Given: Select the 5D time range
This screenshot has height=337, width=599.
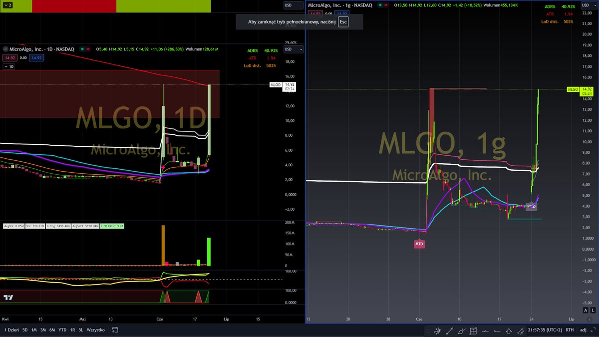Looking at the screenshot, I should point(25,330).
